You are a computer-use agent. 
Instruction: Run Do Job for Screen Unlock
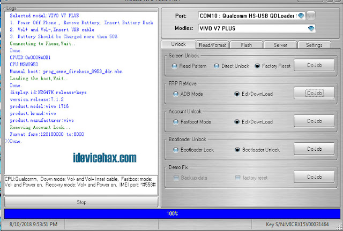pos(314,65)
